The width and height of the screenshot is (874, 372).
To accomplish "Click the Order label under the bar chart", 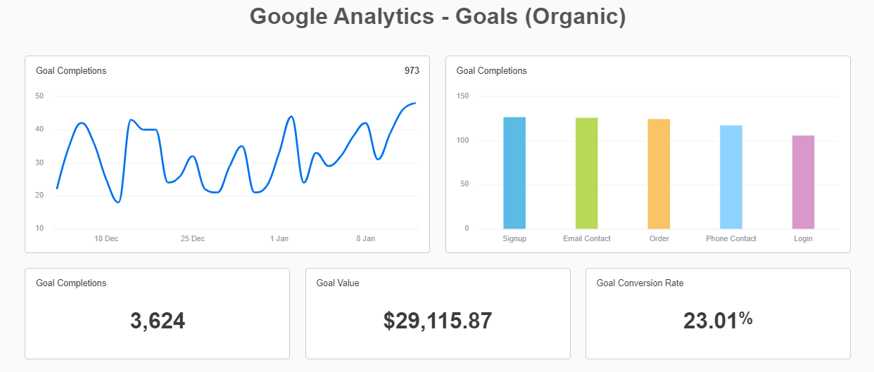I will 659,238.
